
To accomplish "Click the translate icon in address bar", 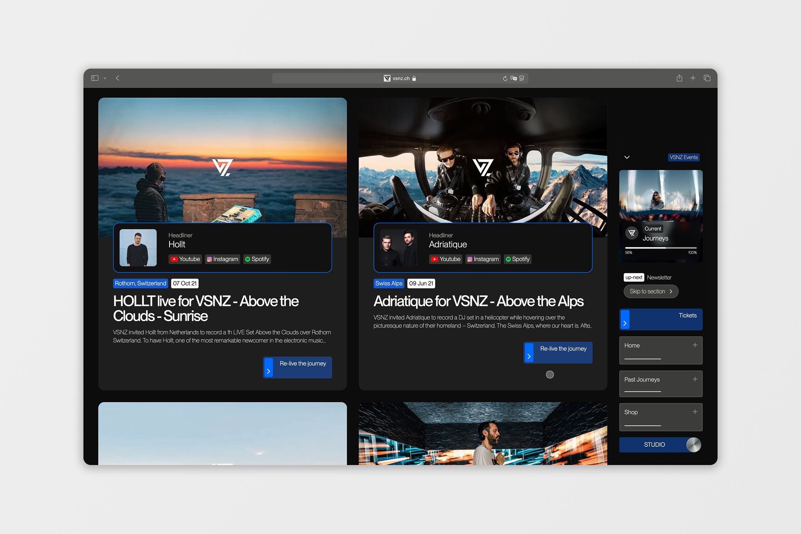I will click(513, 78).
